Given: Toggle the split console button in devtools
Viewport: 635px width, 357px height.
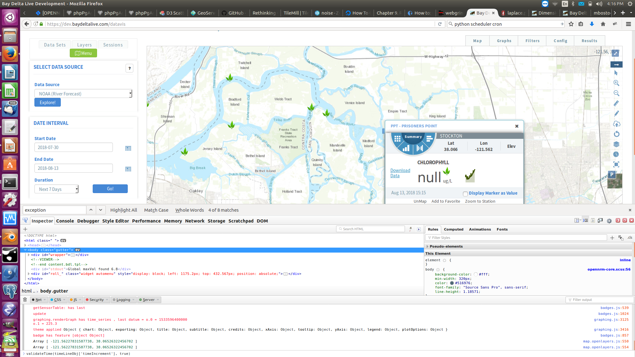Looking at the screenshot, I should coord(585,220).
